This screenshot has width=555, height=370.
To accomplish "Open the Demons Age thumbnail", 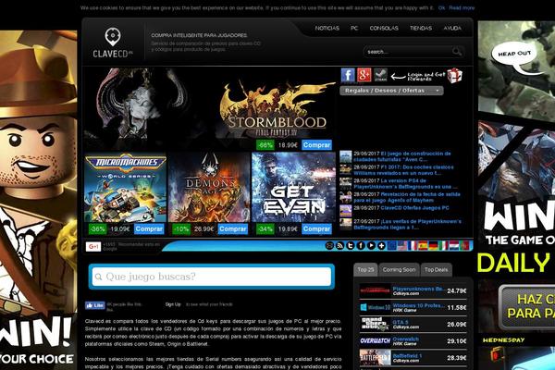I will [x=209, y=188].
